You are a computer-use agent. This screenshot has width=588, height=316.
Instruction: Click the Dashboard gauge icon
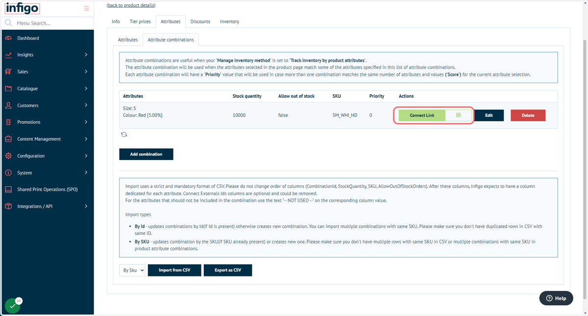click(x=8, y=38)
